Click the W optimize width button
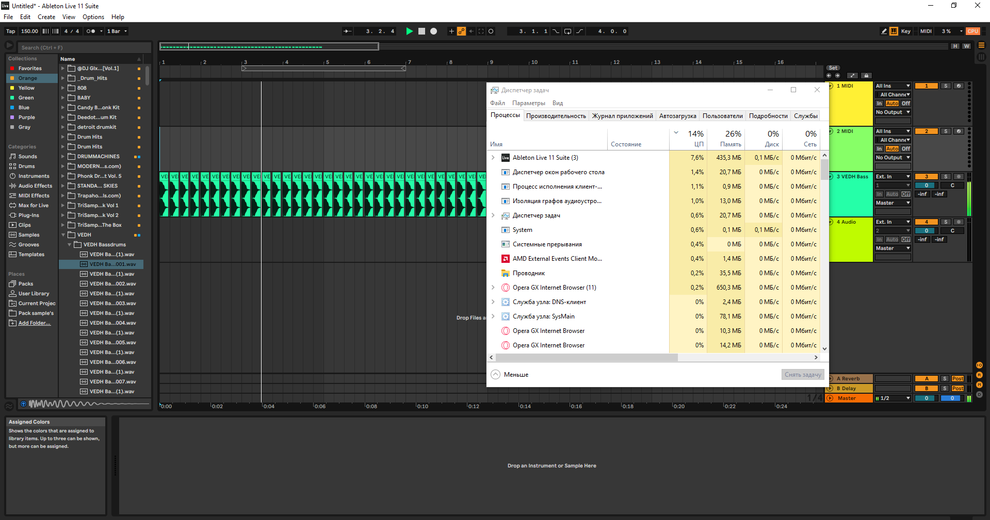Viewport: 990px width, 520px height. click(967, 46)
